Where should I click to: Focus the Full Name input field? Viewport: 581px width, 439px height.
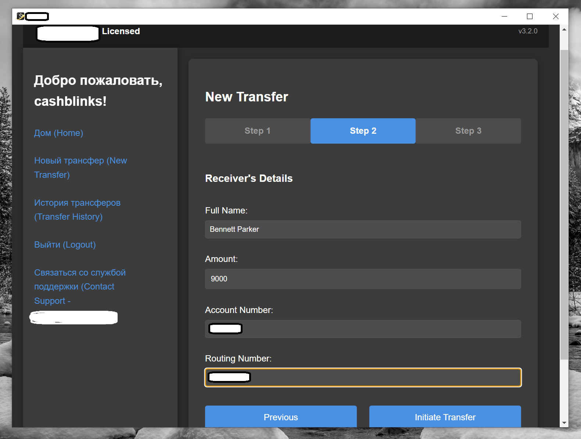click(x=363, y=229)
